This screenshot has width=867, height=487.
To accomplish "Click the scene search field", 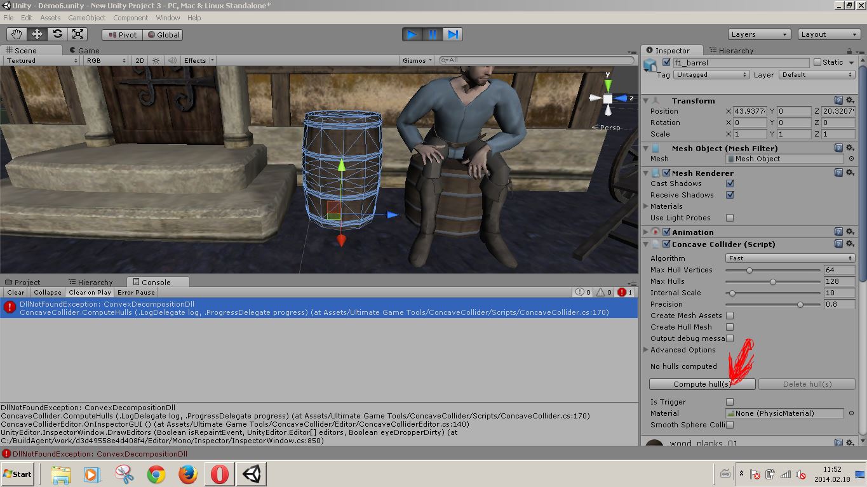I will [x=535, y=60].
